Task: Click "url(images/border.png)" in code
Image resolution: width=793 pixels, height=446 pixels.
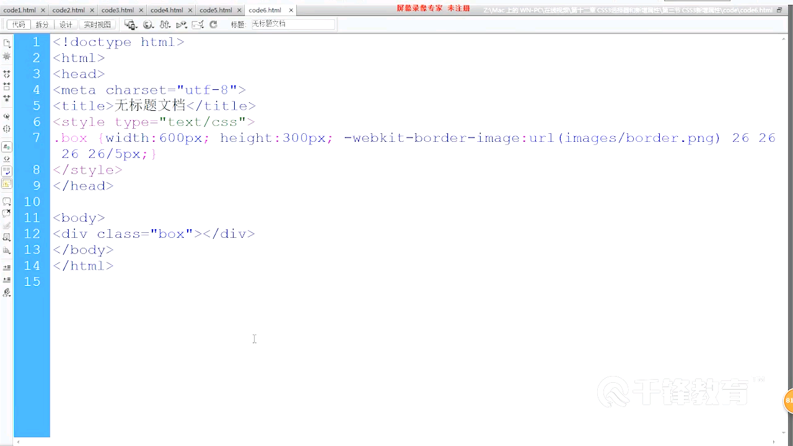Action: coord(624,138)
